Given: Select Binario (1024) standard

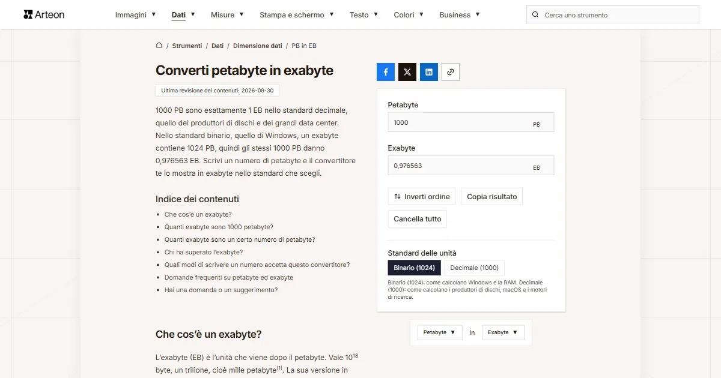Looking at the screenshot, I should pos(415,268).
